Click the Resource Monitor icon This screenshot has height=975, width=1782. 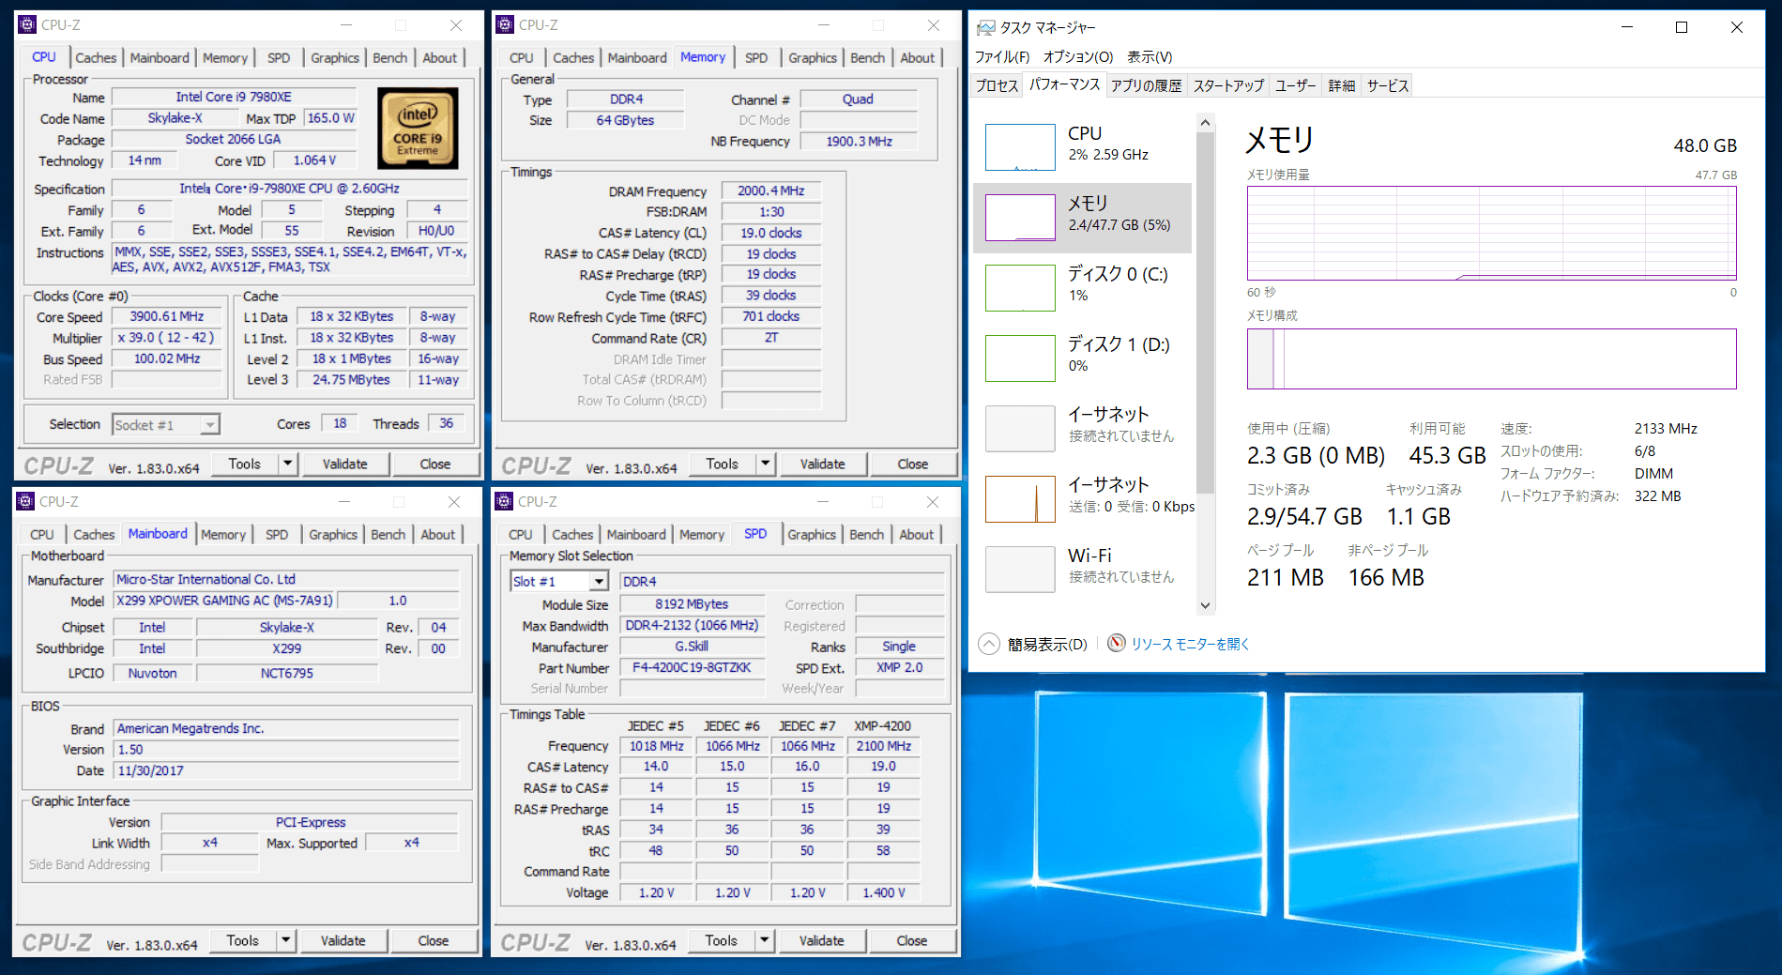[x=1116, y=644]
